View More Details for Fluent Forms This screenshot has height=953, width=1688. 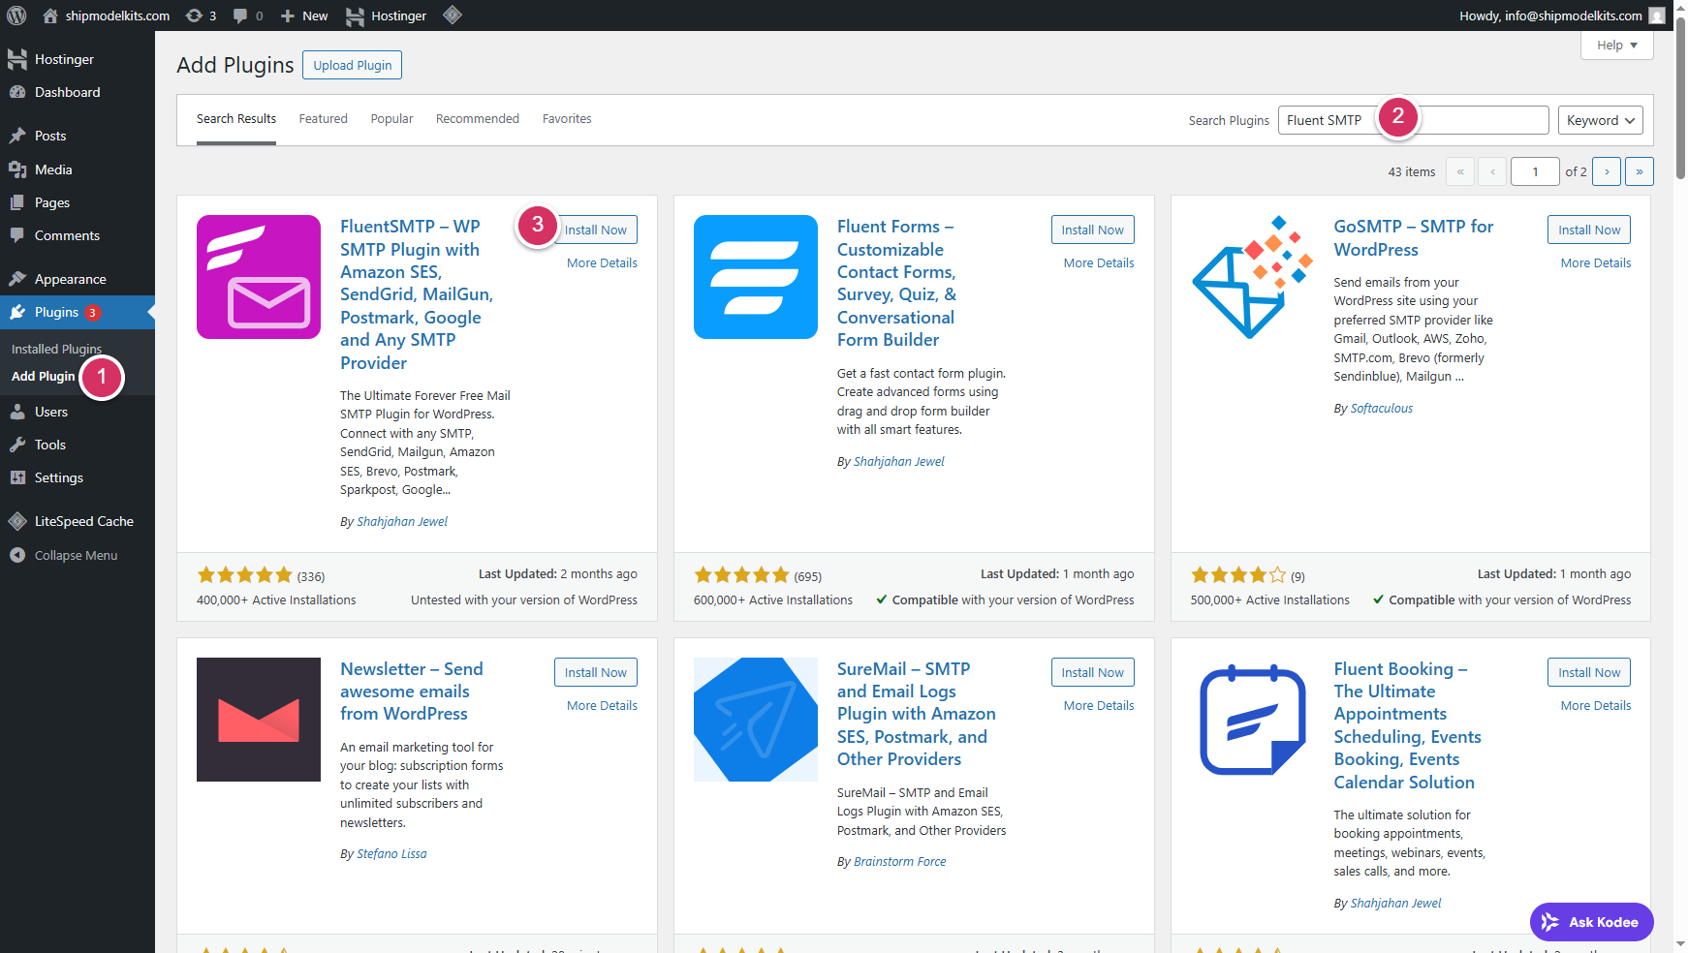coord(1098,263)
